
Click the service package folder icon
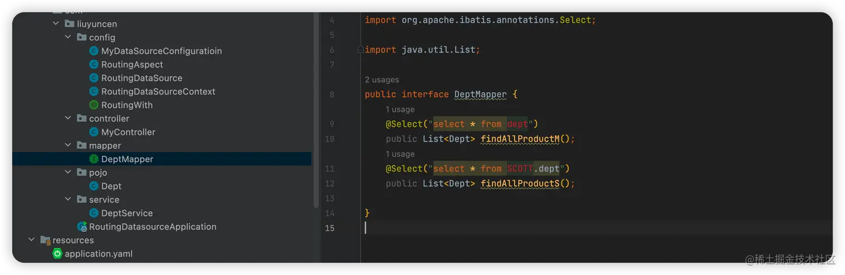coord(82,200)
